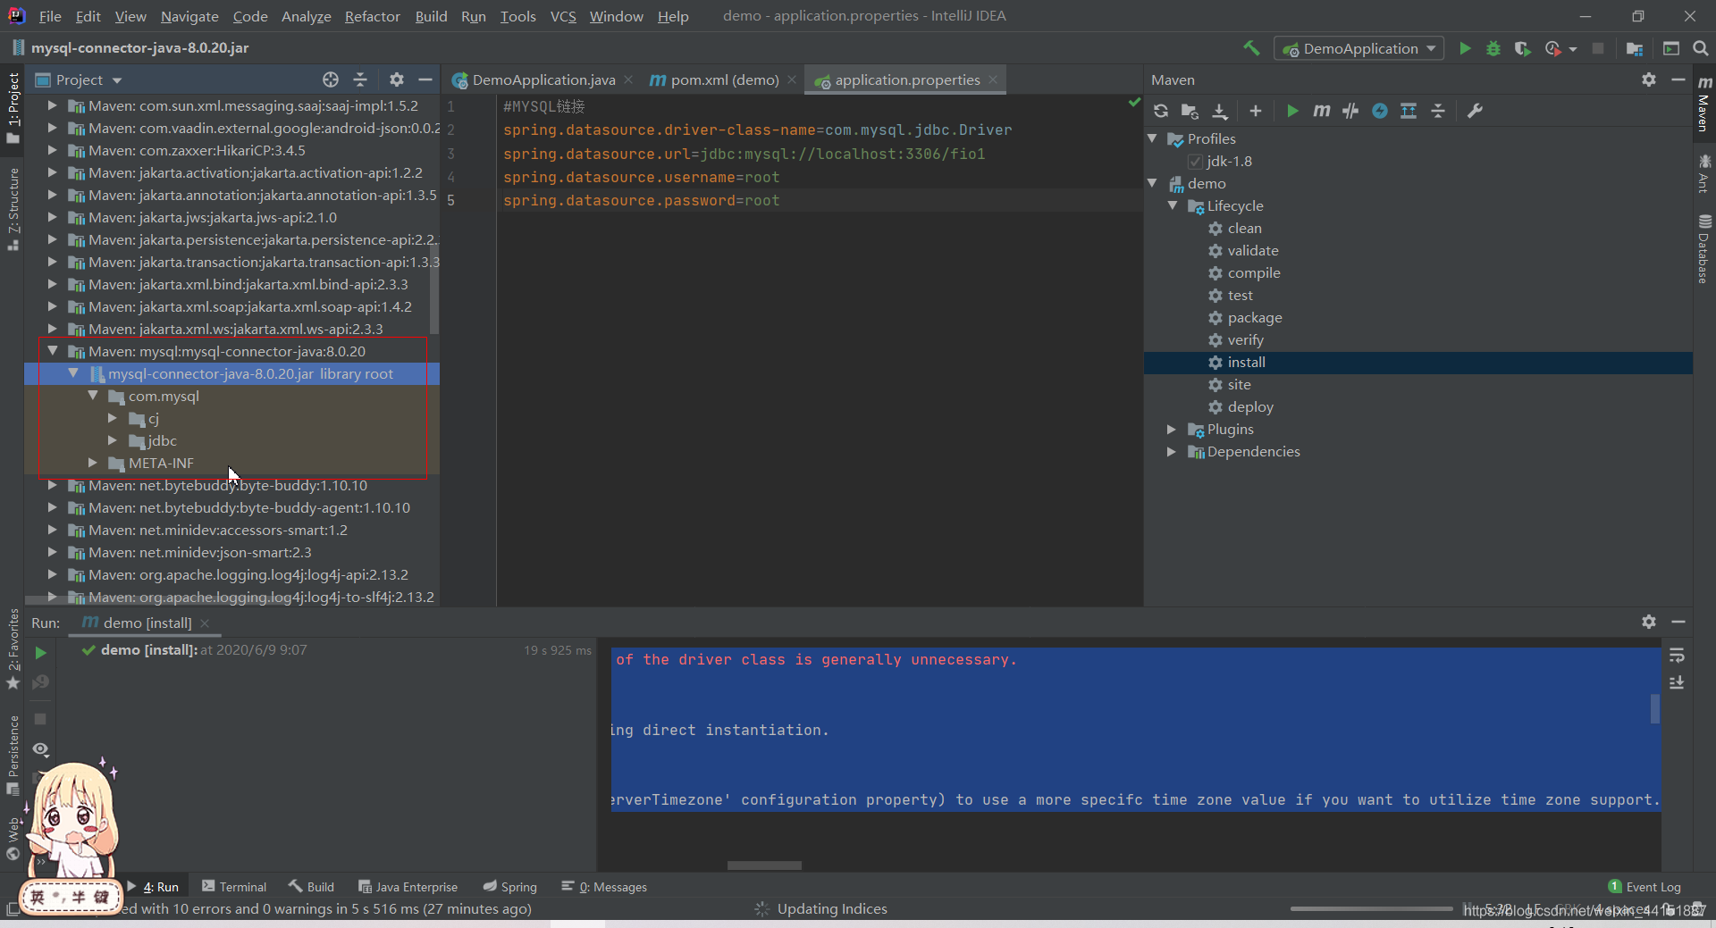Locate opened file in Project tree
The image size is (1716, 928).
pyautogui.click(x=331, y=79)
